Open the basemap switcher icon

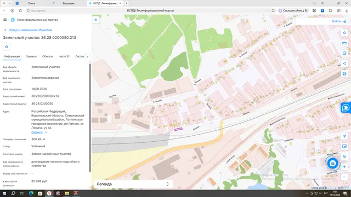pyautogui.click(x=344, y=146)
